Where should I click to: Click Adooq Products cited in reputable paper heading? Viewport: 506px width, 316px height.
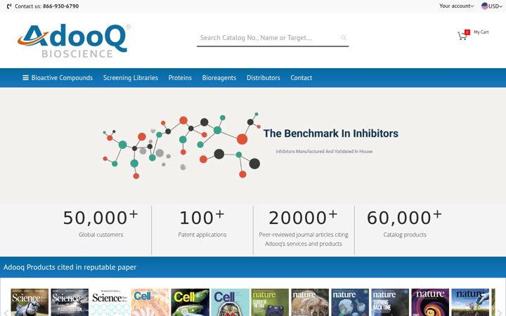(x=70, y=267)
